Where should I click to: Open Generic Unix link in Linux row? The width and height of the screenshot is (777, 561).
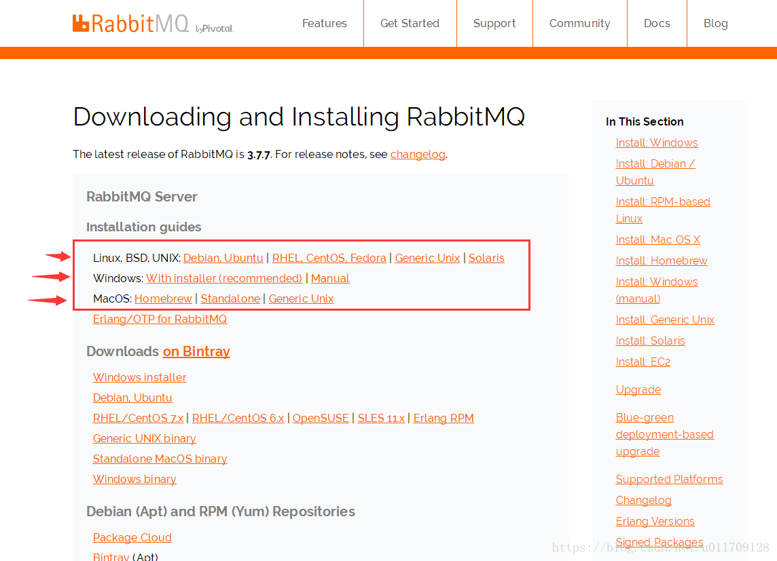click(x=427, y=258)
